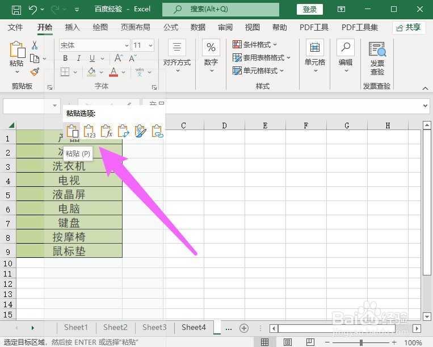
Task: Select the Sheet3 tab
Action: pos(154,327)
